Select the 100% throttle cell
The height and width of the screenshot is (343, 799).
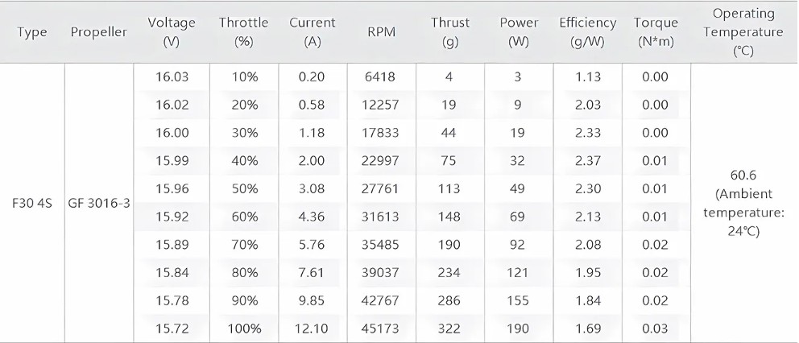pyautogui.click(x=244, y=329)
